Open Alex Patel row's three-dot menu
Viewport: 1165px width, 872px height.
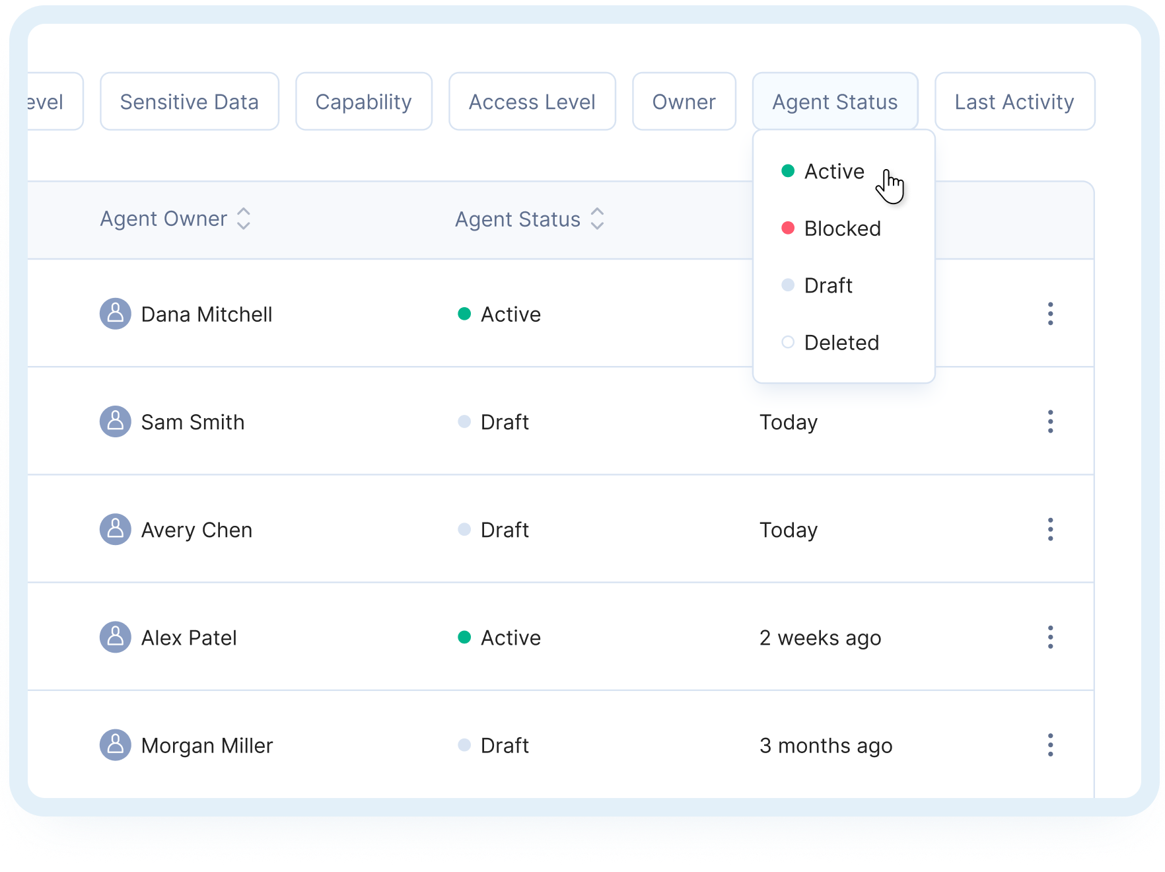[1050, 637]
